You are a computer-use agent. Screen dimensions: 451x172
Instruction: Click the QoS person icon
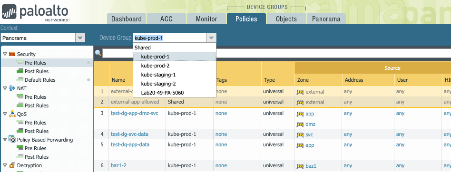[12, 114]
